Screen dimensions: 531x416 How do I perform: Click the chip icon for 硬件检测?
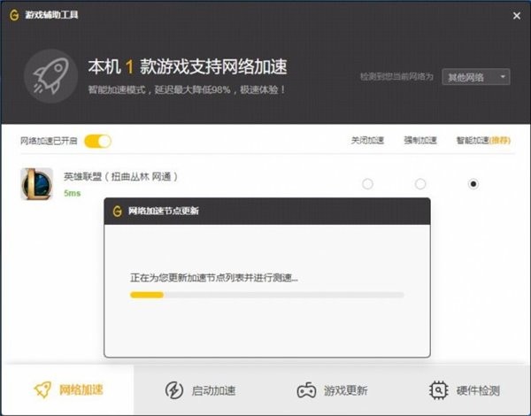pos(438,390)
